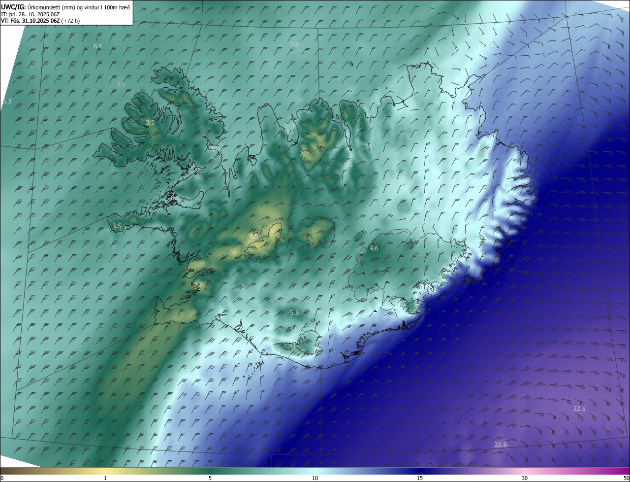Click the 2.5 value on Reykjanes area
This screenshot has width=630, height=482.
pos(198,285)
